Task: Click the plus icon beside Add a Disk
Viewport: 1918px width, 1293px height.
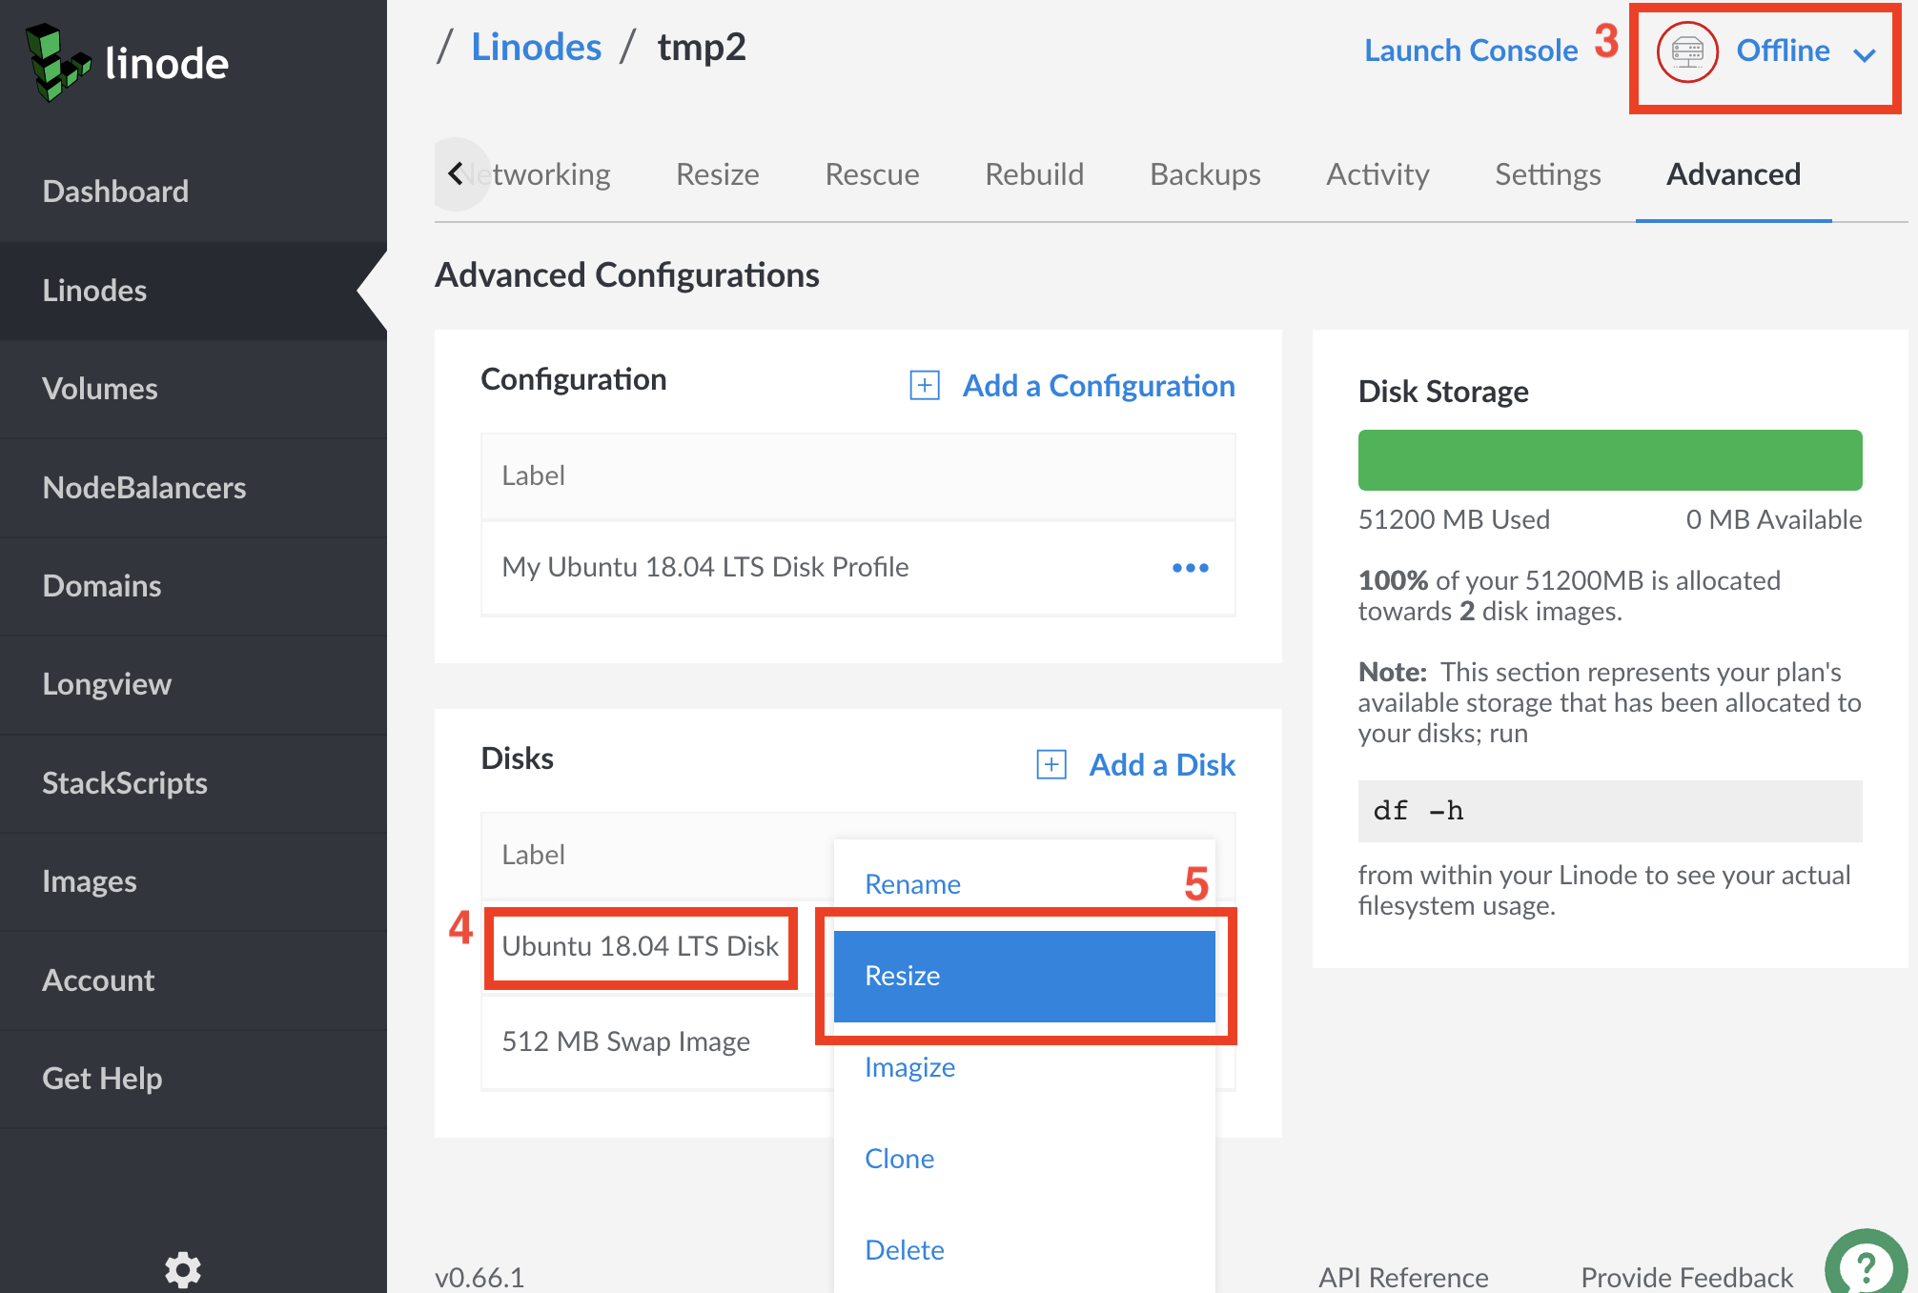Action: [x=1051, y=764]
